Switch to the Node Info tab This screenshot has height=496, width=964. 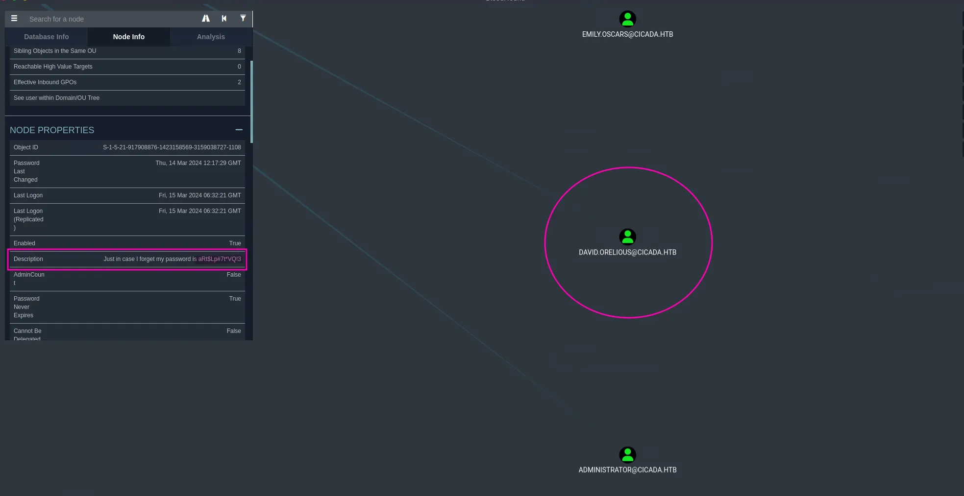coord(129,37)
